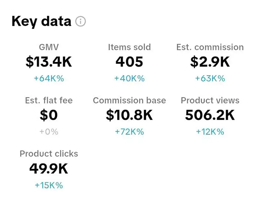
Task: Select the Items sold label
Action: [x=129, y=47]
